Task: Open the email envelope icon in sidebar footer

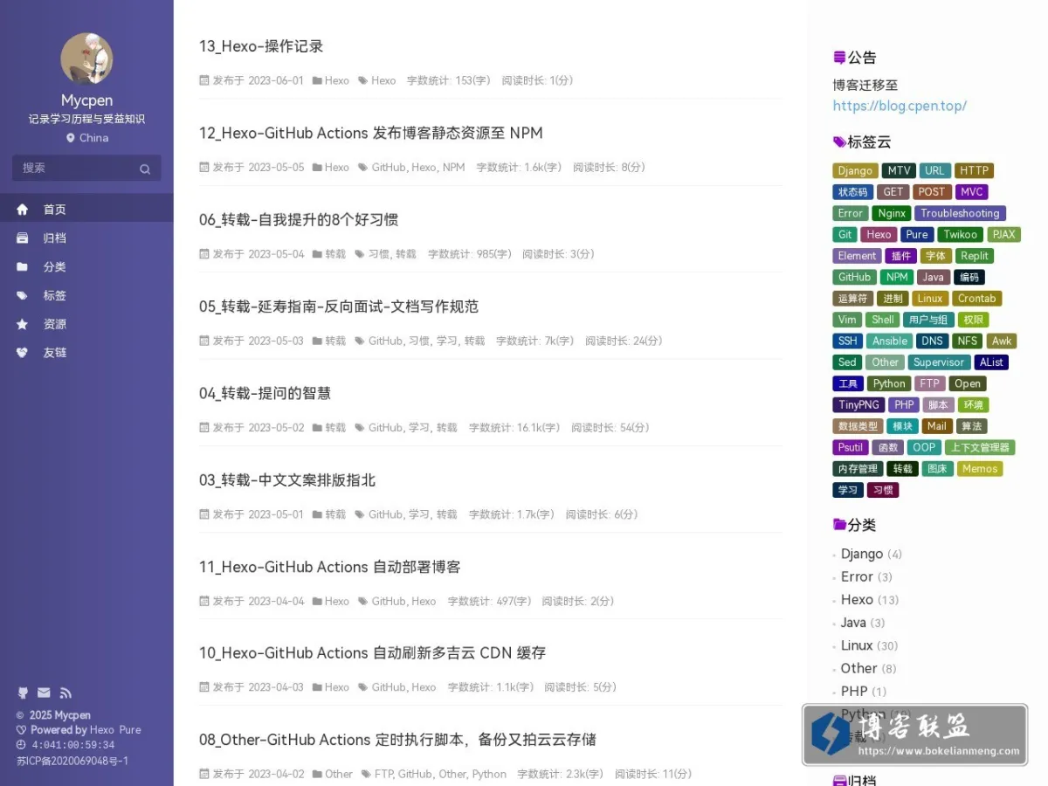Action: click(x=44, y=693)
